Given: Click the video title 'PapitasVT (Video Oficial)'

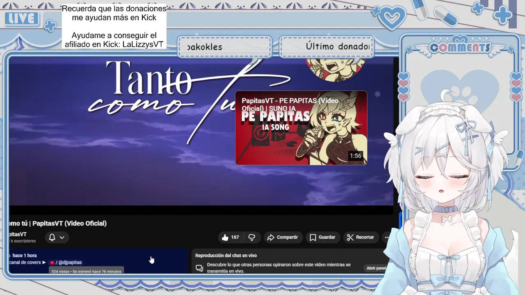Looking at the screenshot, I should tap(69, 223).
